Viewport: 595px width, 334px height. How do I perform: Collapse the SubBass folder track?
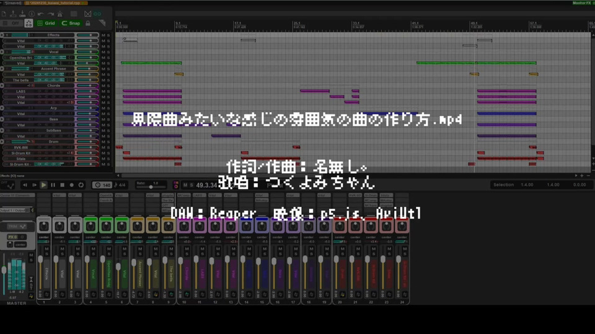pos(2,131)
